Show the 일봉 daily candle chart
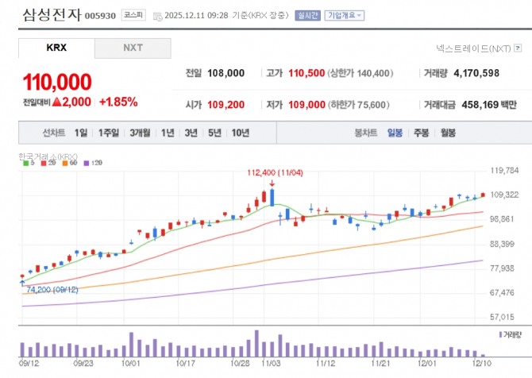532x378 pixels. click(395, 133)
